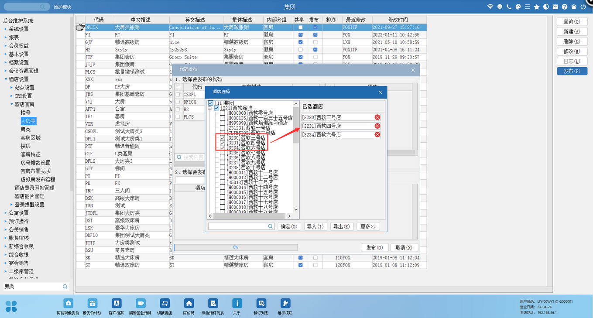593x318 pixels.
Task: Click the phone call icon
Action: coord(509,7)
